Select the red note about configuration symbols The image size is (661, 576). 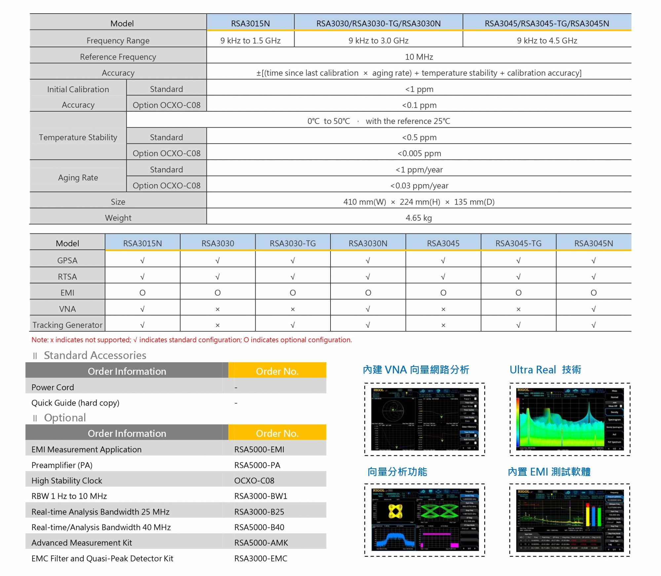point(192,340)
